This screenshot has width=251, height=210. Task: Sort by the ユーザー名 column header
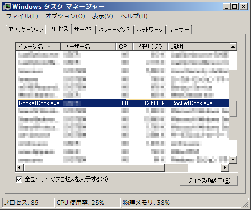[88, 47]
